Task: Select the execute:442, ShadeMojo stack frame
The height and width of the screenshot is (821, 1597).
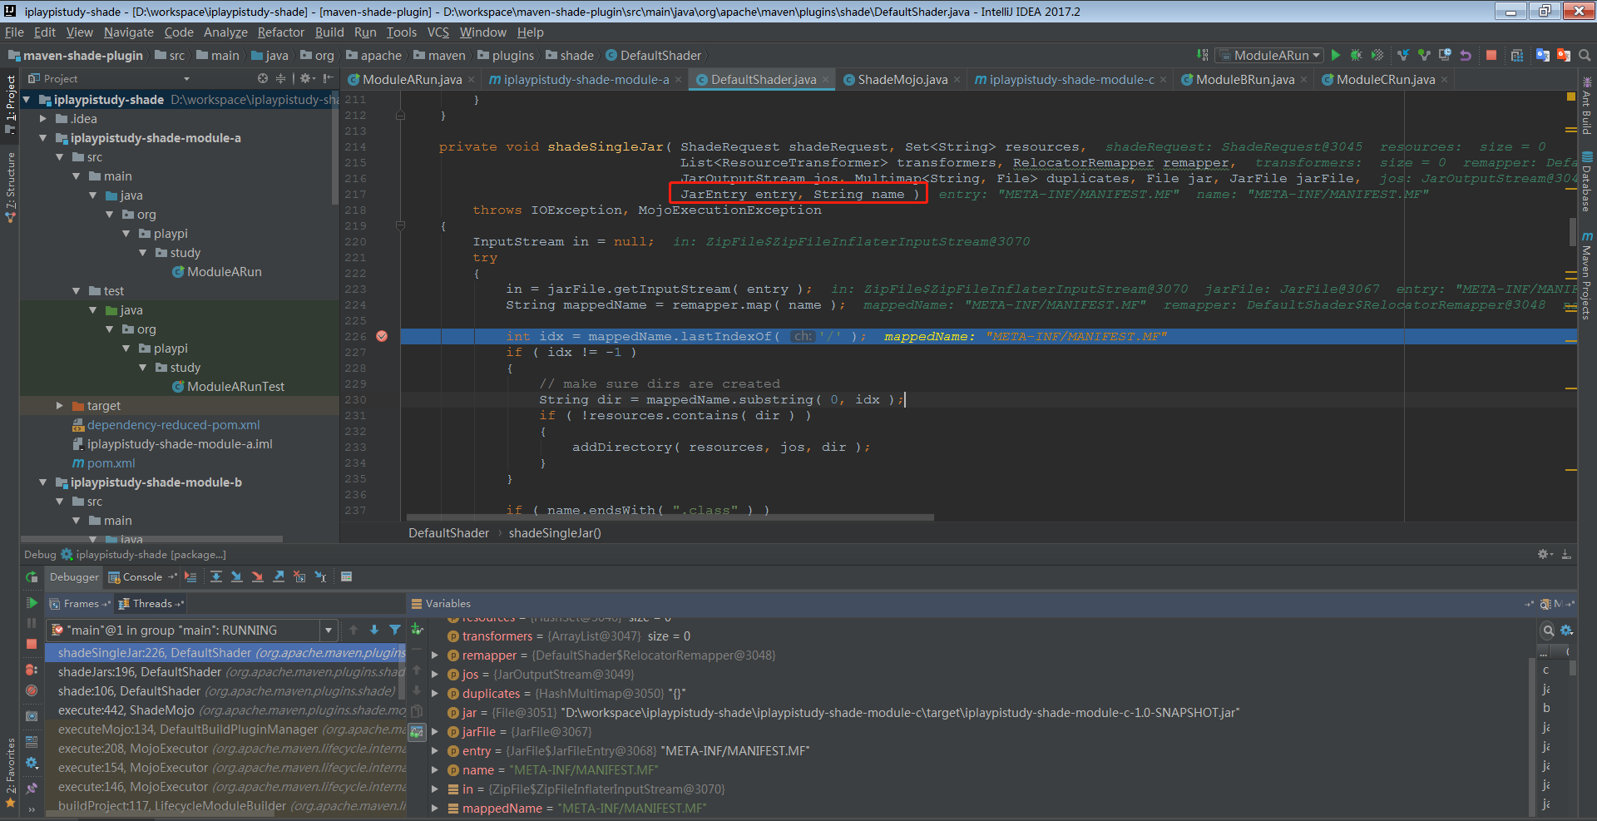Action: pos(225,710)
